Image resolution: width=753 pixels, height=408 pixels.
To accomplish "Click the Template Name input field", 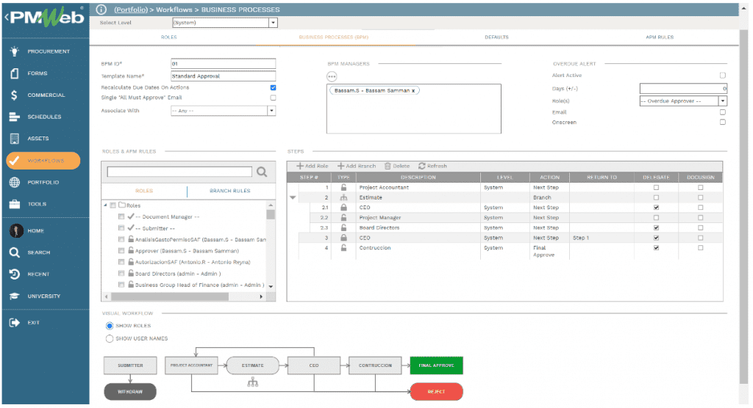I will pos(224,76).
